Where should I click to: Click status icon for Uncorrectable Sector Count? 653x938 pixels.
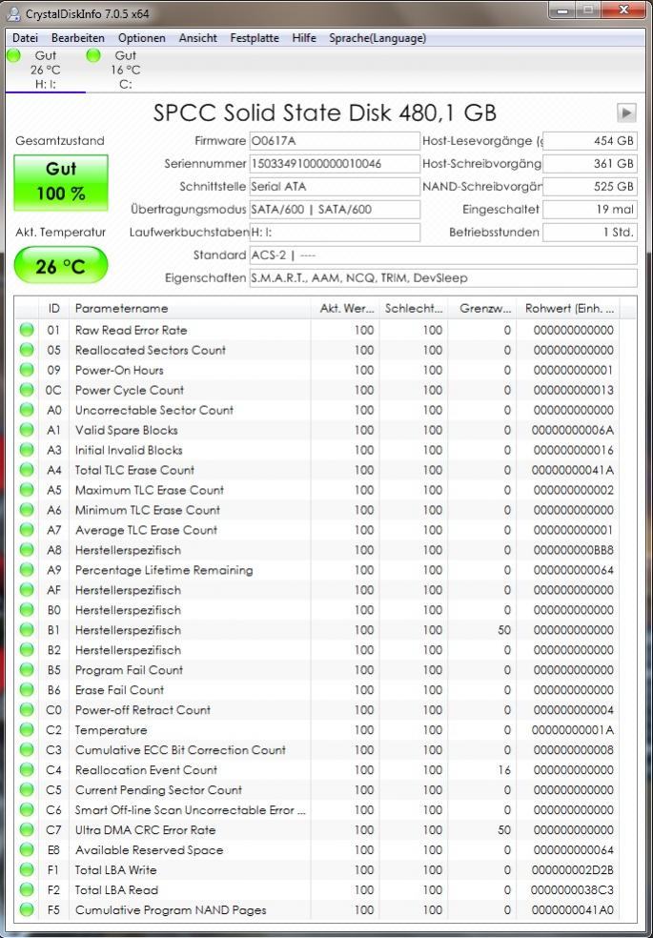[x=27, y=410]
